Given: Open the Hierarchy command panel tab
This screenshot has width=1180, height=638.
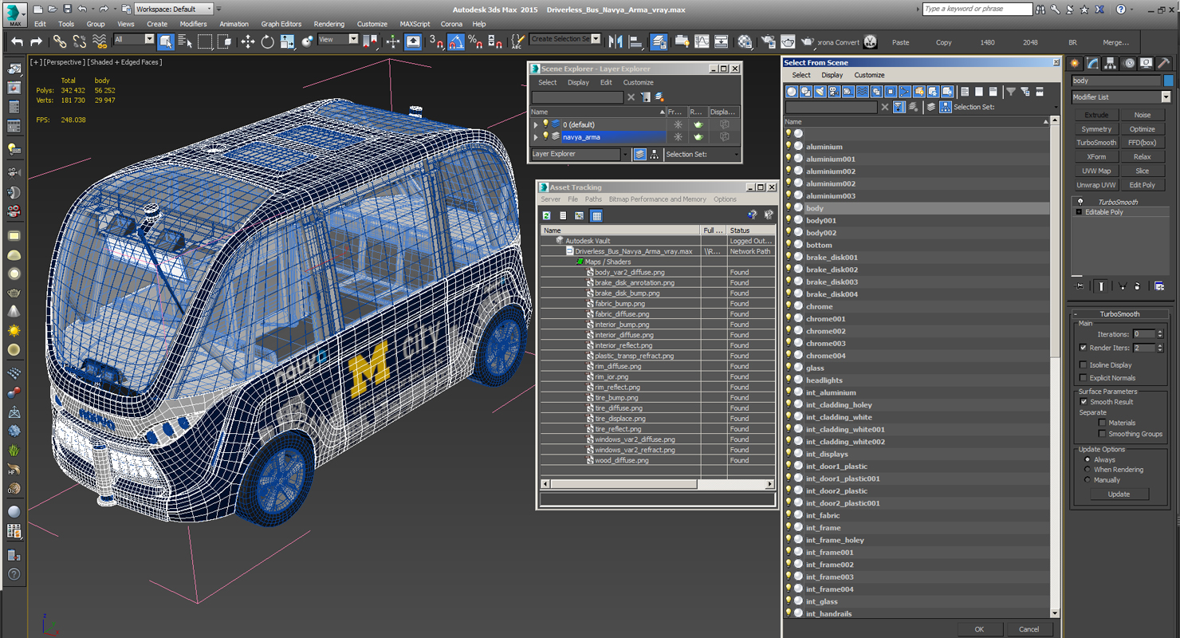Looking at the screenshot, I should point(1111,63).
